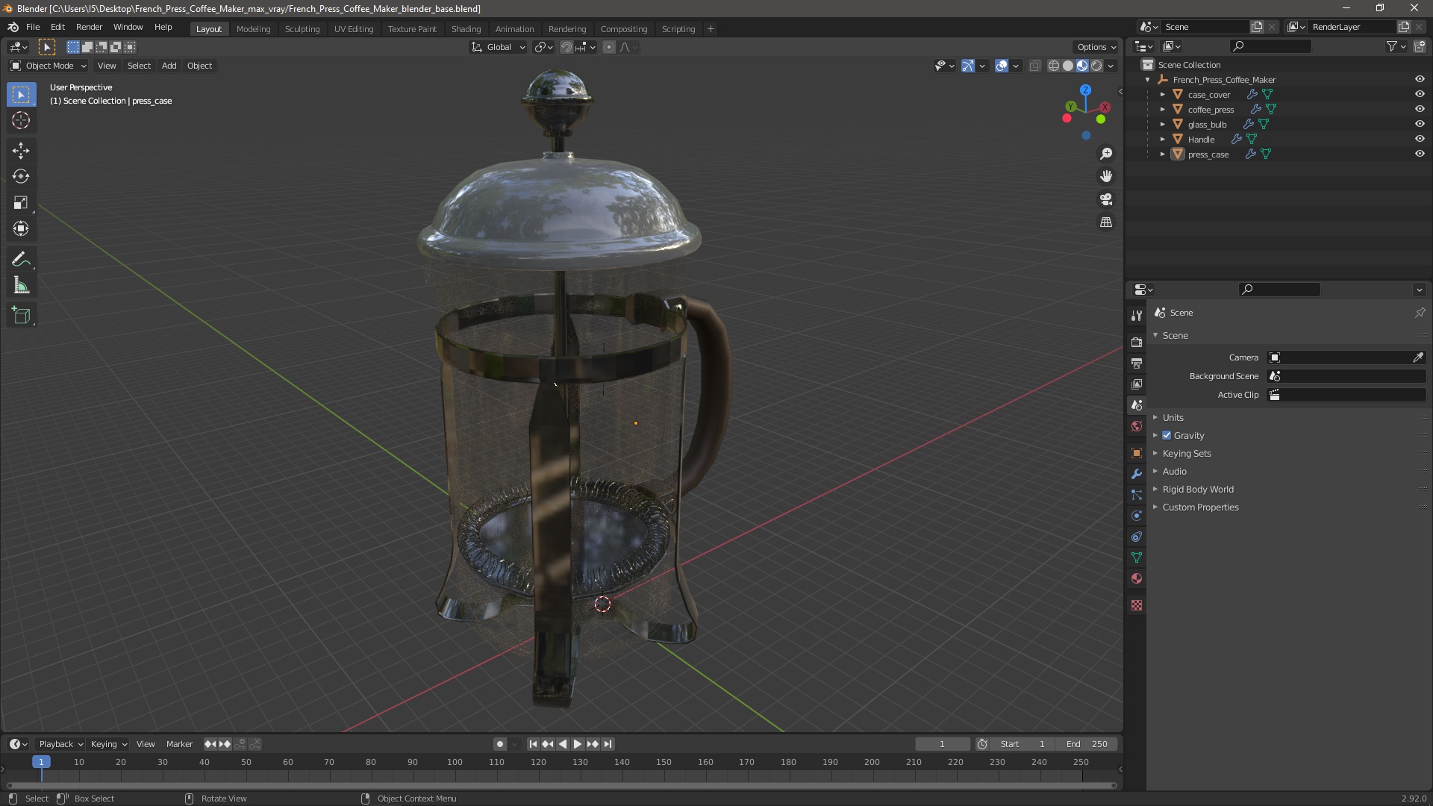Open the Physics properties tab

pyautogui.click(x=1137, y=516)
